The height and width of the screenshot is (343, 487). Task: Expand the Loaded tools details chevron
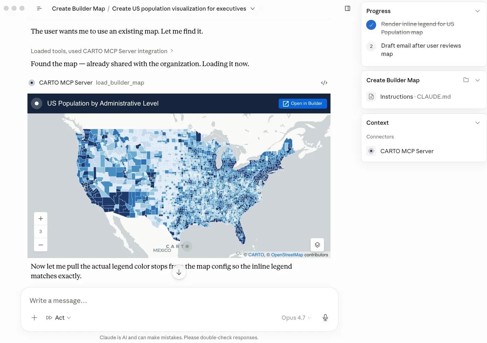172,51
